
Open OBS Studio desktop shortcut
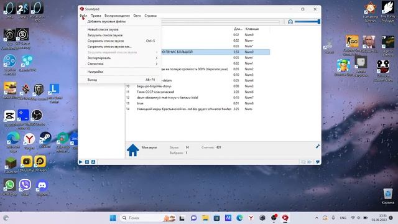tap(37, 118)
